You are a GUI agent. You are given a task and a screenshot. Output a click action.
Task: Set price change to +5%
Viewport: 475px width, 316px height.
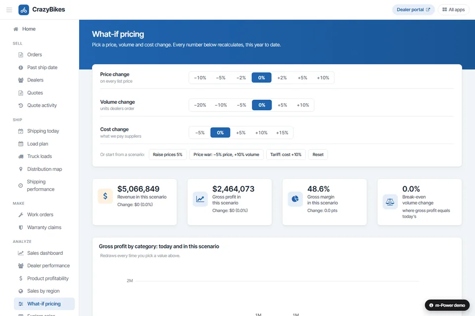pos(302,78)
